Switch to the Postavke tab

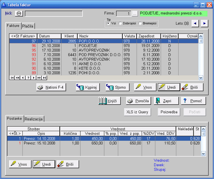tap(14, 119)
